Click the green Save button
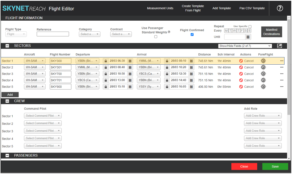The width and height of the screenshot is (292, 174). point(275,166)
